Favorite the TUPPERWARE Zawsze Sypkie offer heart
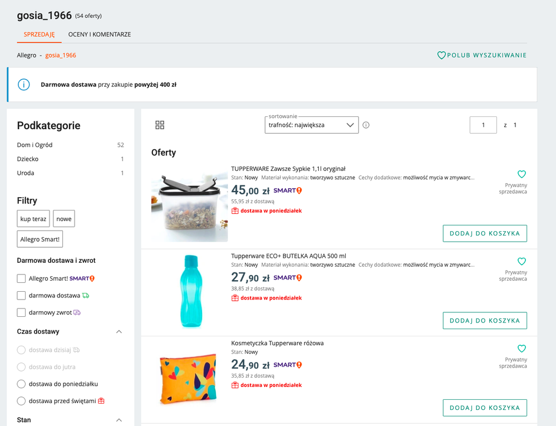 (x=521, y=174)
